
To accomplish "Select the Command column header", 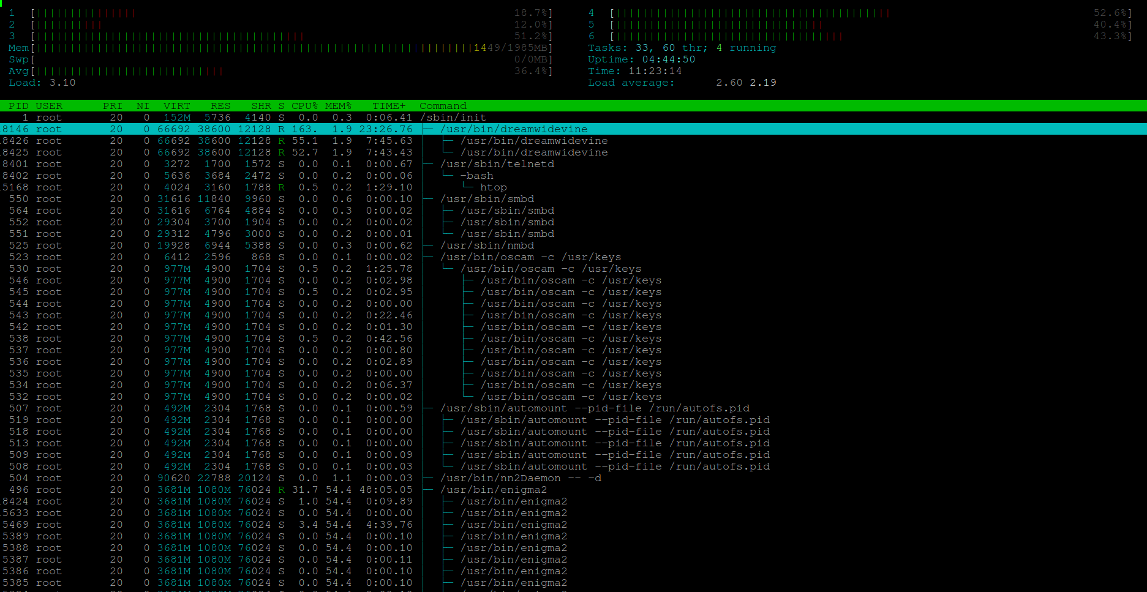I will point(443,106).
